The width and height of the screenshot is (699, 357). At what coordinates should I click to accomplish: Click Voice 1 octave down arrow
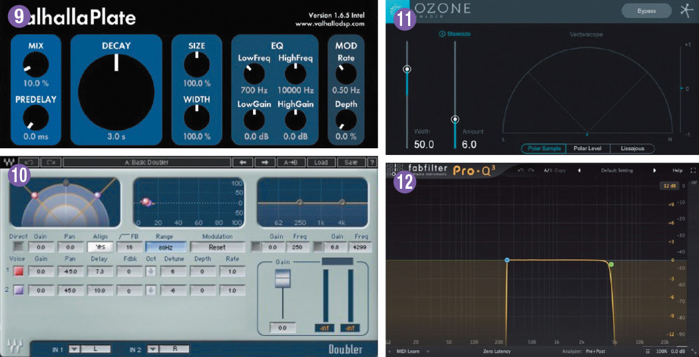click(151, 271)
